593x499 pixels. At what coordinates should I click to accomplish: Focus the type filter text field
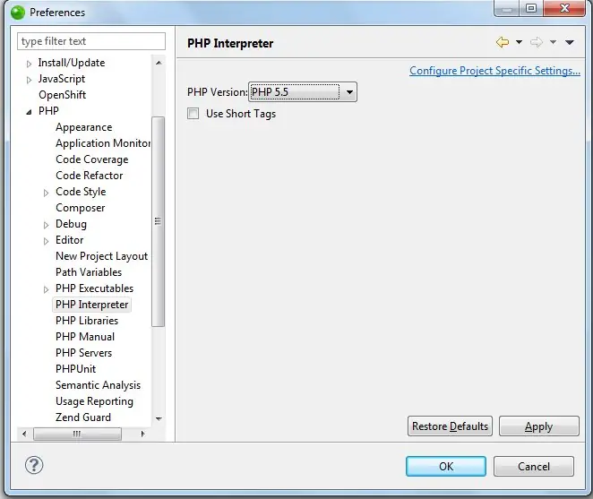coord(91,41)
